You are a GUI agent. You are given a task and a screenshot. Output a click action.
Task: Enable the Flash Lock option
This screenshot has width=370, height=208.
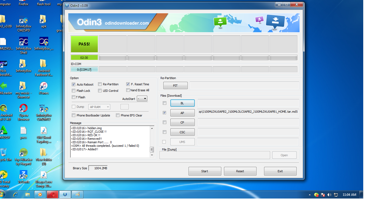(74, 91)
